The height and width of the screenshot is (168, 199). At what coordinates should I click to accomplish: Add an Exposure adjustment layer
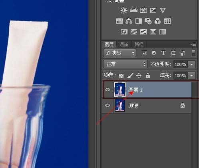153,10
